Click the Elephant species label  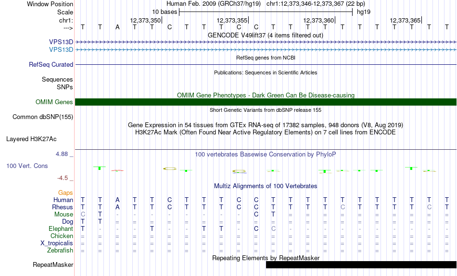point(61,229)
